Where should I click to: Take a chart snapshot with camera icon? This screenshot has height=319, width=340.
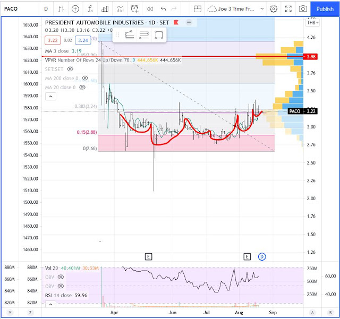[303, 9]
